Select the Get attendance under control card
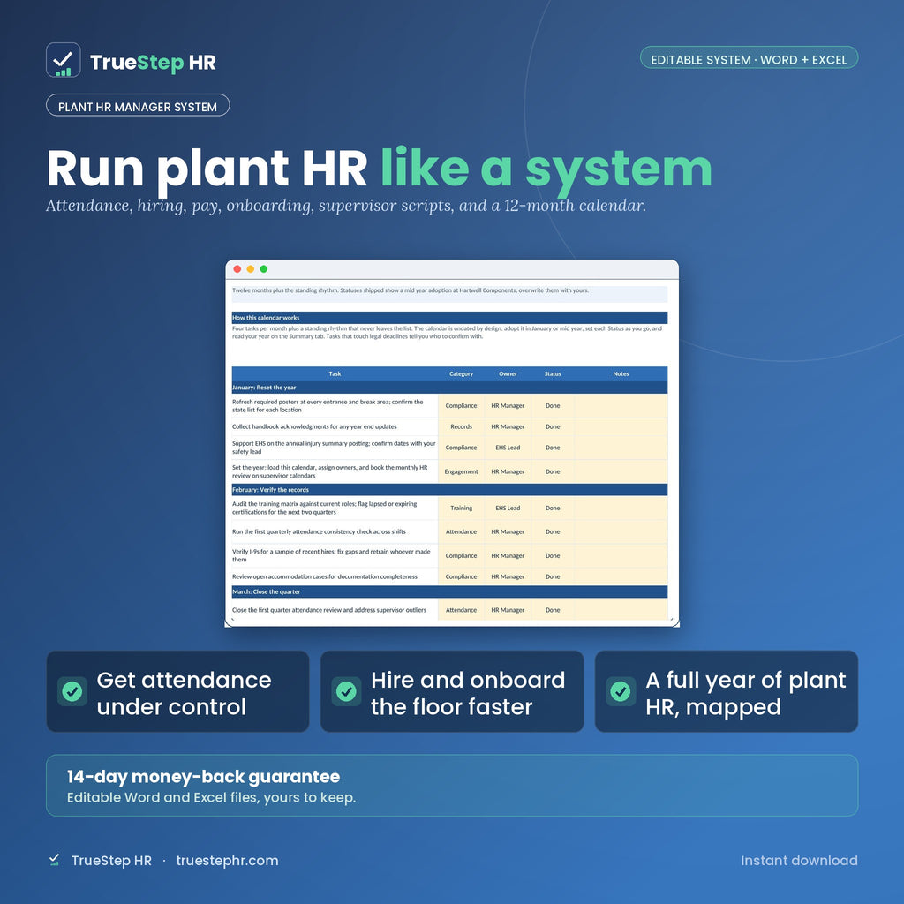This screenshot has width=904, height=904. 177,692
